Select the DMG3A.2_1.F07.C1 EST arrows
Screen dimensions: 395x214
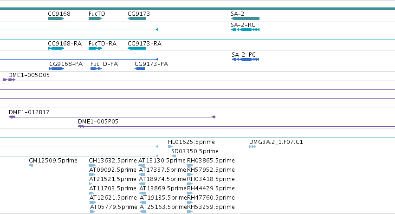[x=253, y=147]
